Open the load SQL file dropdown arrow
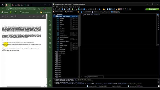The width and height of the screenshot is (160, 90). pos(105,9)
